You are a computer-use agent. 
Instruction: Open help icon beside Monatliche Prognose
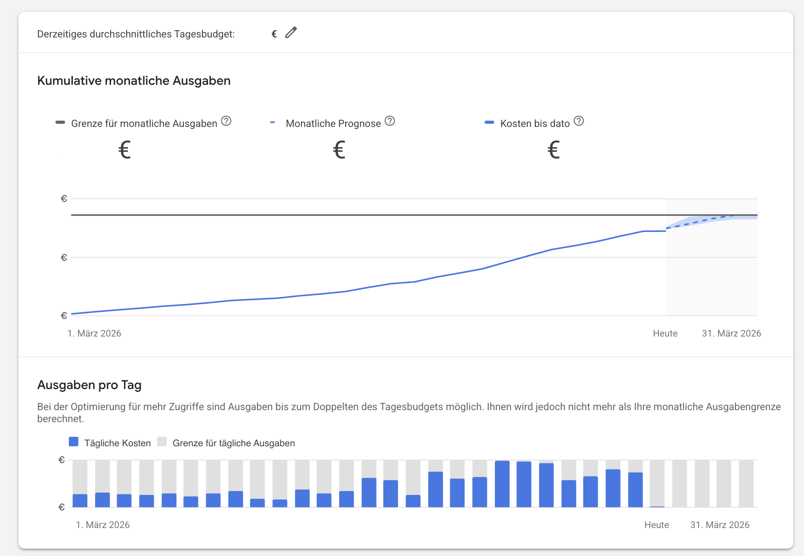[390, 121]
